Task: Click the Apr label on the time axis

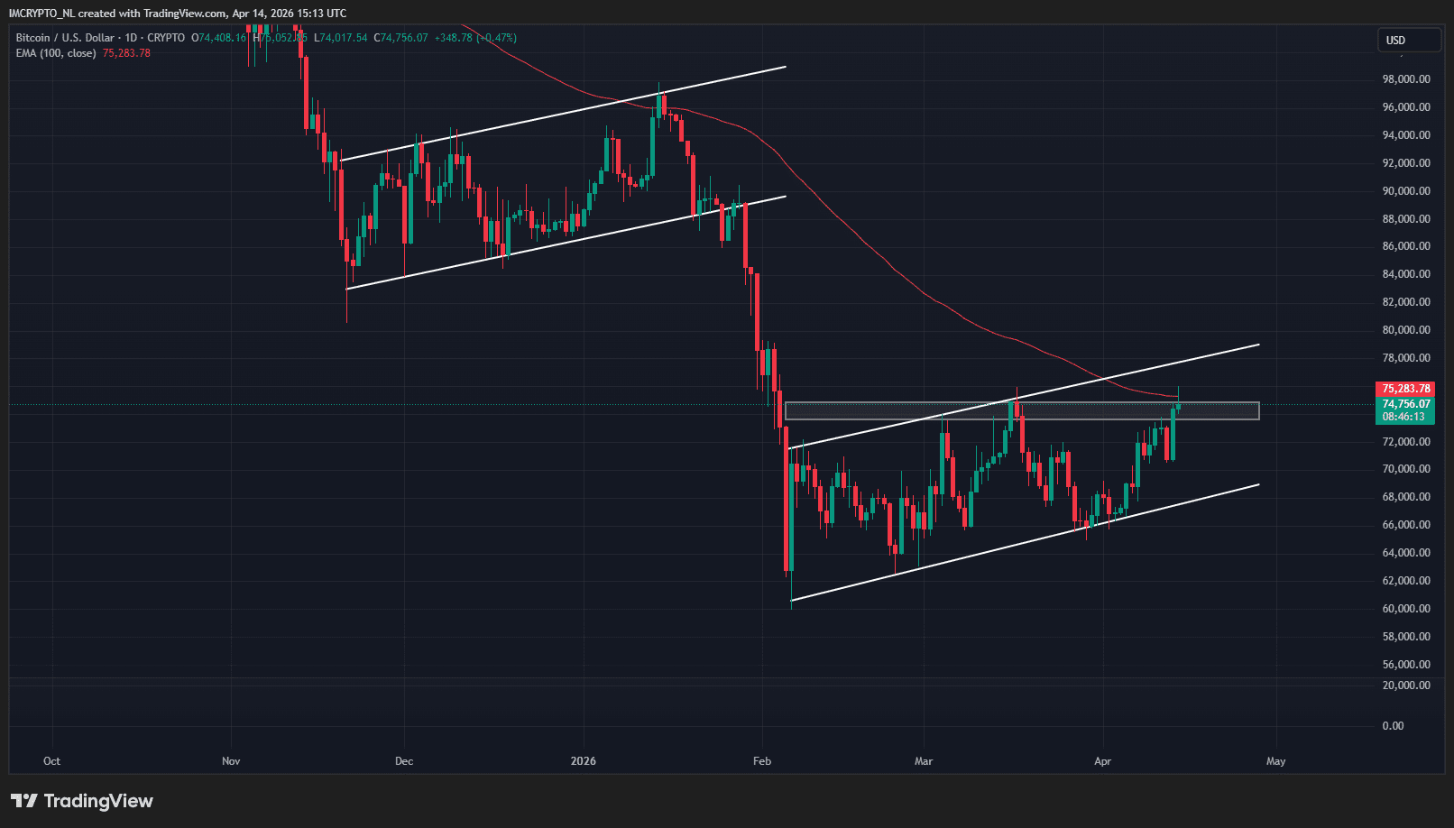Action: [1102, 761]
